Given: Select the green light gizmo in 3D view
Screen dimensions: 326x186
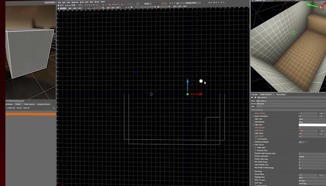Looking at the screenshot, I should [x=293, y=33].
